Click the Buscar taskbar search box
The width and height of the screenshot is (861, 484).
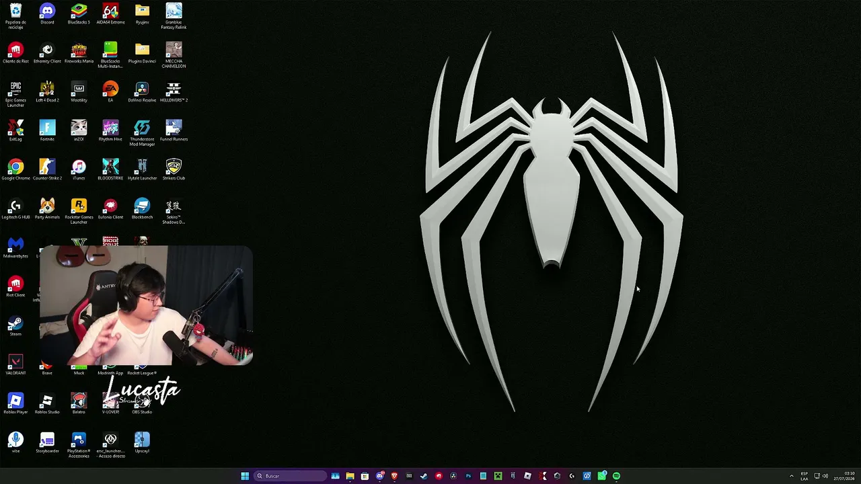click(x=289, y=476)
